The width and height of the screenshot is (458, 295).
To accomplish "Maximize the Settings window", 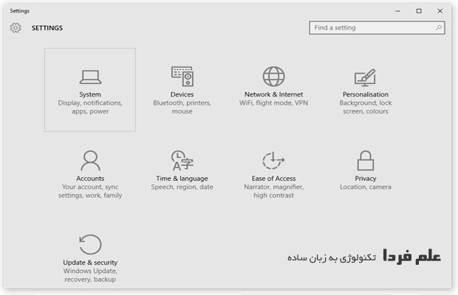I will (x=419, y=10).
